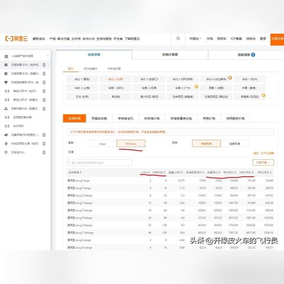The width and height of the screenshot is (284, 284).
Task: Click the ecs.g7.large table row
Action: pos(170,180)
